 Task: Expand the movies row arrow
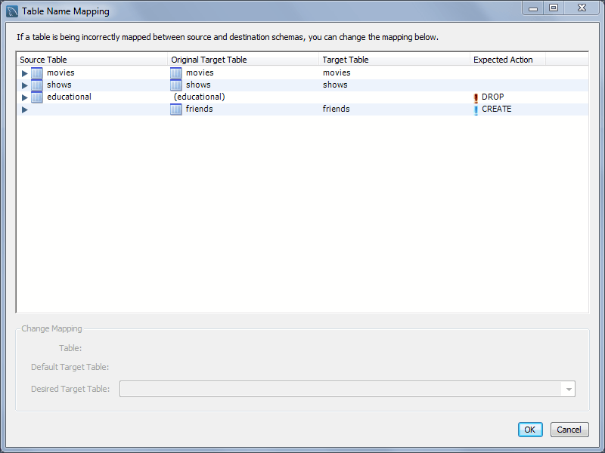click(25, 73)
